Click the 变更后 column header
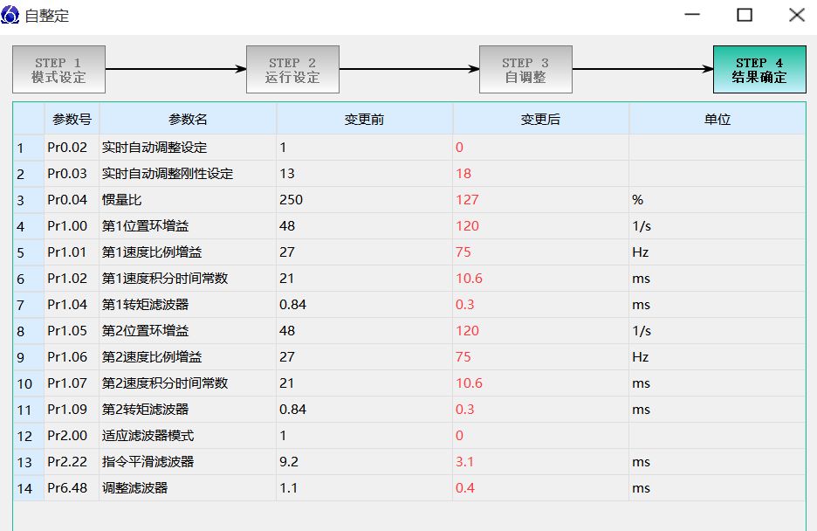The height and width of the screenshot is (531, 817). pos(540,120)
